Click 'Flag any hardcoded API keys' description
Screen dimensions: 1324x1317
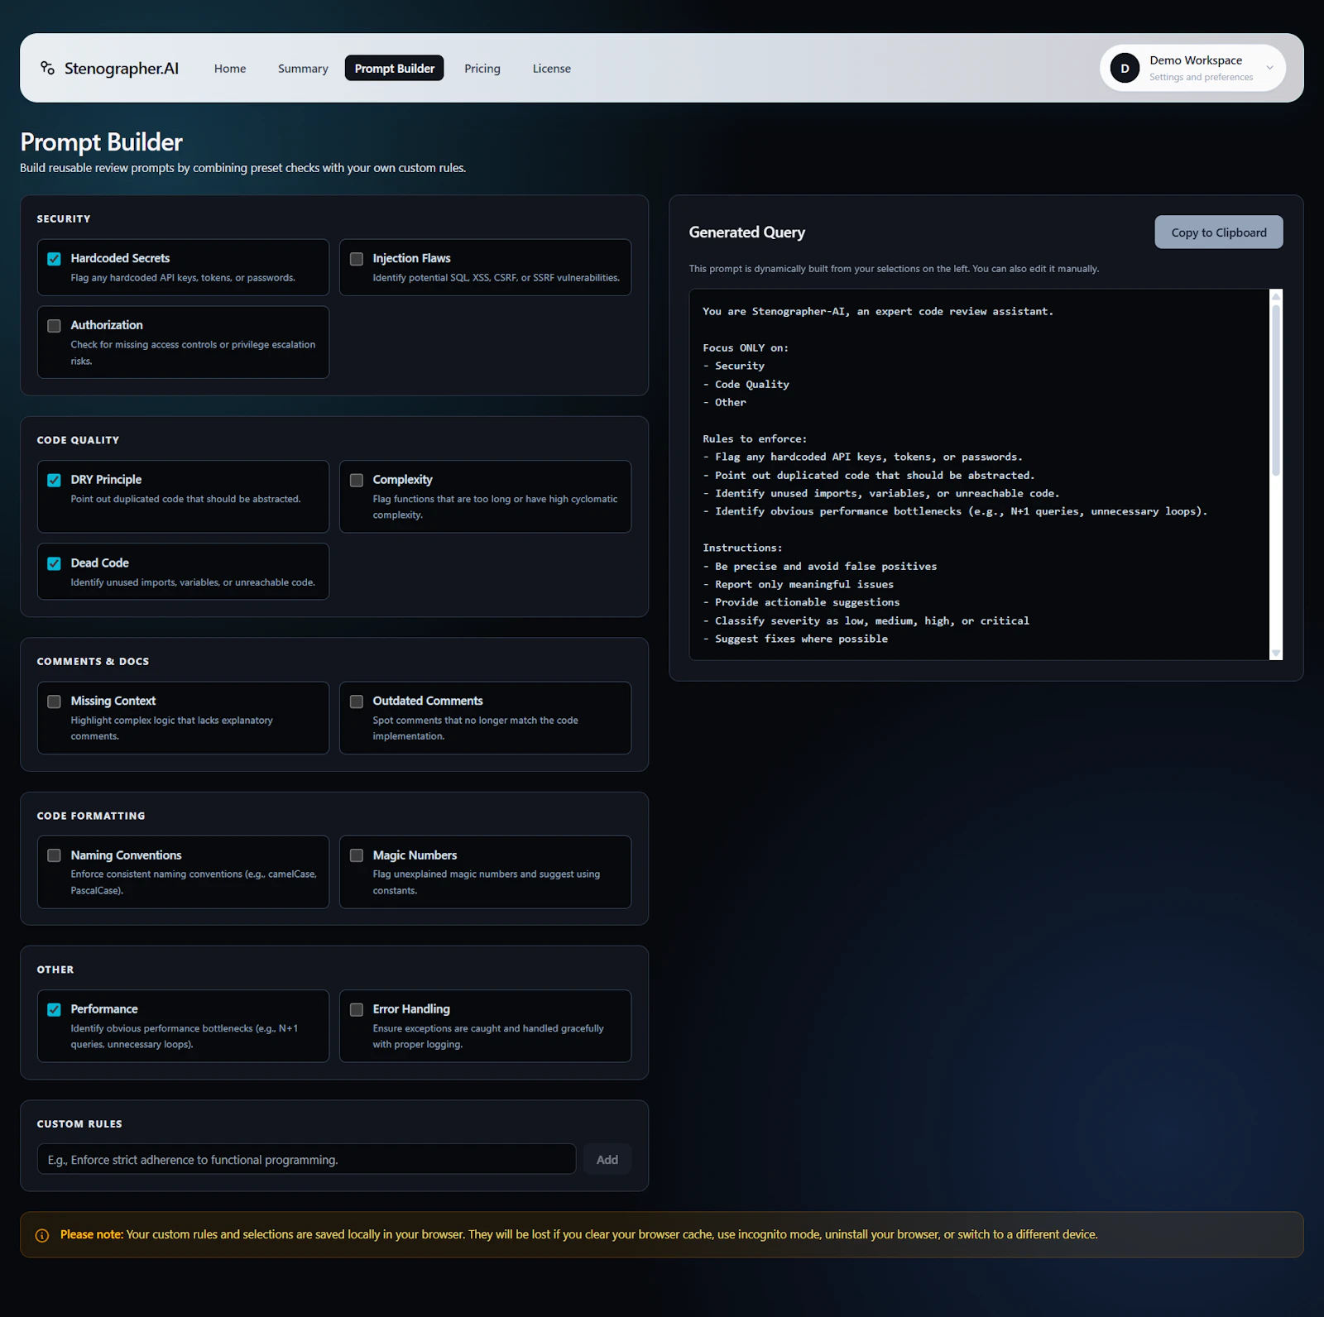click(183, 278)
